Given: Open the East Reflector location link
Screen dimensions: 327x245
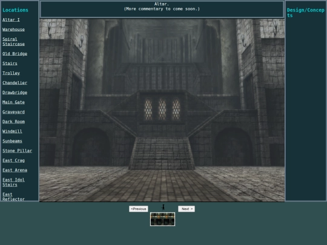Looking at the screenshot, I should pyautogui.click(x=13, y=197).
